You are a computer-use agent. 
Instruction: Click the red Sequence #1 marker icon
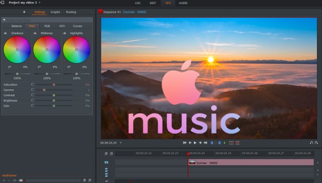click(100, 12)
